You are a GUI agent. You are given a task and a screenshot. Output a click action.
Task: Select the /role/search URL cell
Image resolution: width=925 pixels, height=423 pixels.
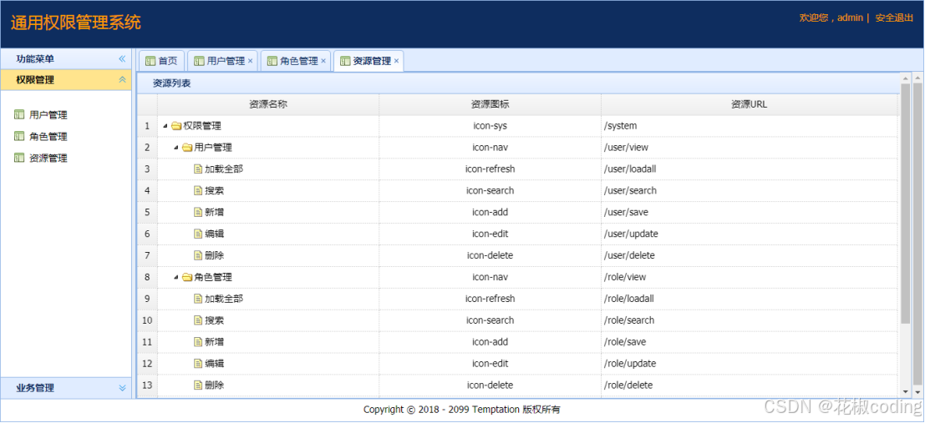[750, 320]
